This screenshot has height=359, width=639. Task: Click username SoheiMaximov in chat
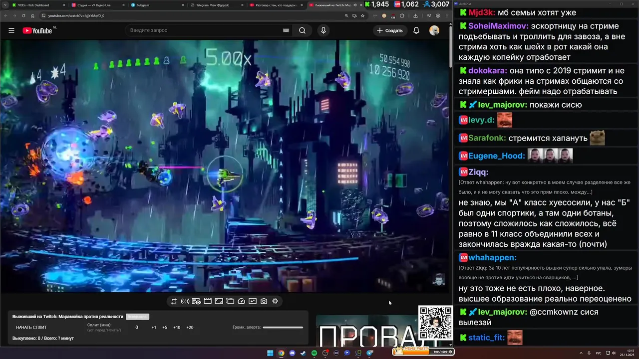(x=497, y=26)
